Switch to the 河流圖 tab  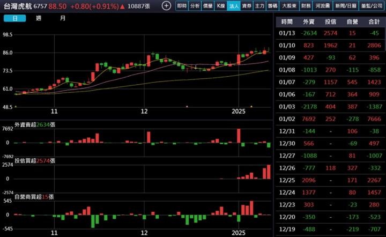(x=323, y=6)
